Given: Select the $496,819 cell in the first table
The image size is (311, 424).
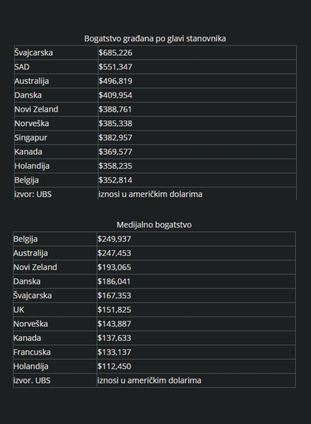Looking at the screenshot, I should 115,81.
